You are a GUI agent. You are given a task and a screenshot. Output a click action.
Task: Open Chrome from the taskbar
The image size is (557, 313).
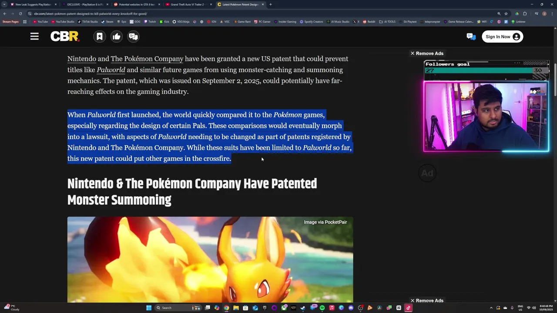[x=226, y=308]
